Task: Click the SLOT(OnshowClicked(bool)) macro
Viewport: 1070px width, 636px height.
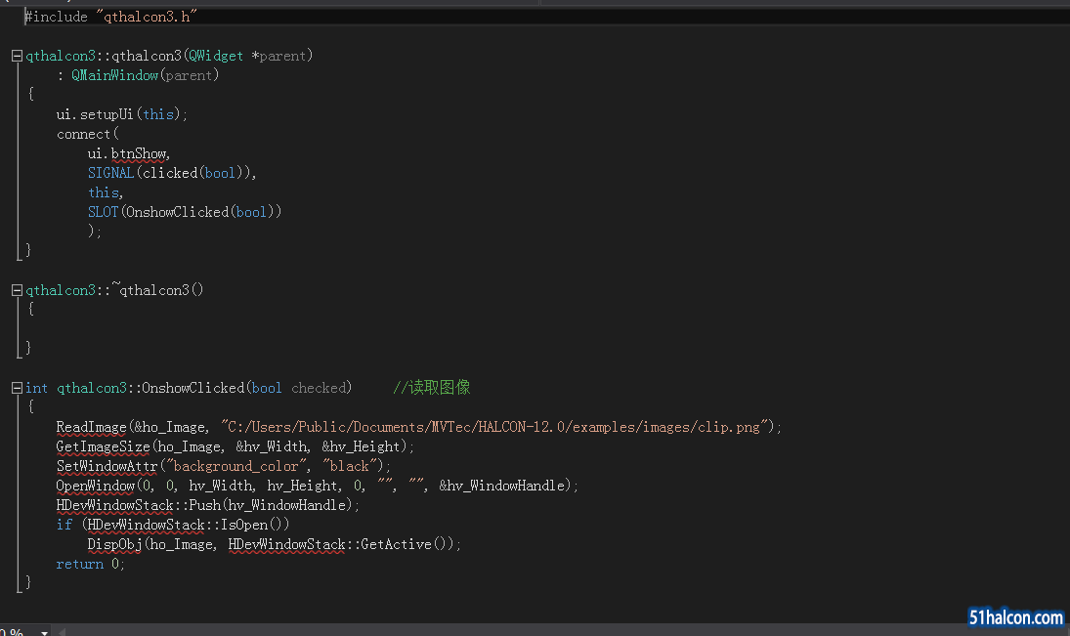Action: 185,212
